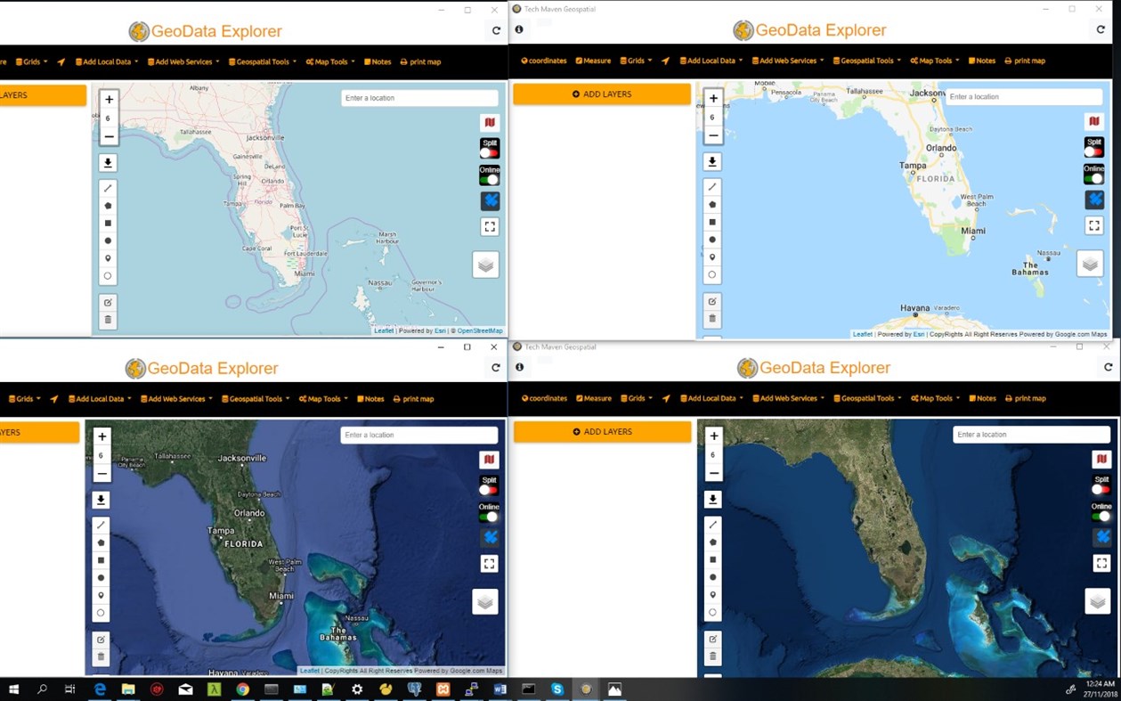Place a marker with the marker tool

tap(107, 257)
